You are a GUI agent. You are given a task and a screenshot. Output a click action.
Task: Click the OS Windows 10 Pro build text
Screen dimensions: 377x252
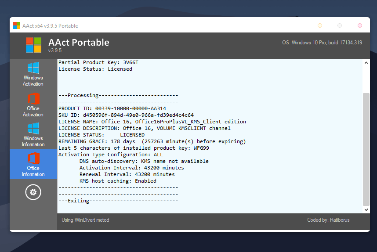[x=322, y=43]
